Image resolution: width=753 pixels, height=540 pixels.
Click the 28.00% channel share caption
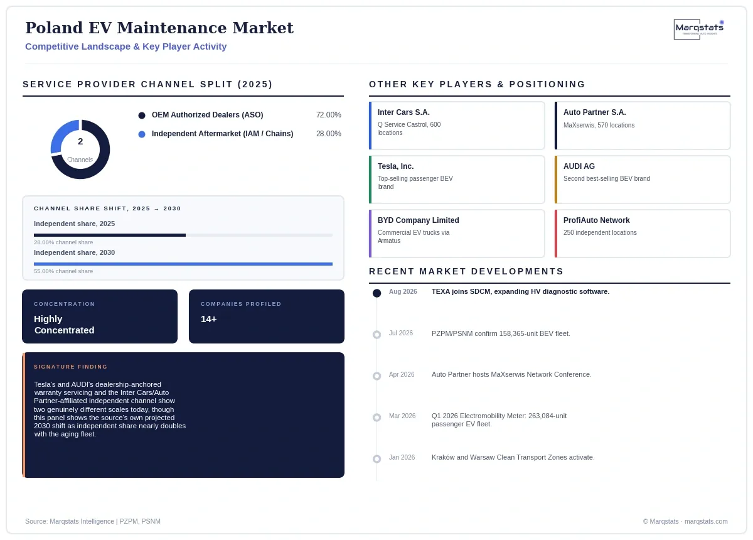[x=63, y=242]
